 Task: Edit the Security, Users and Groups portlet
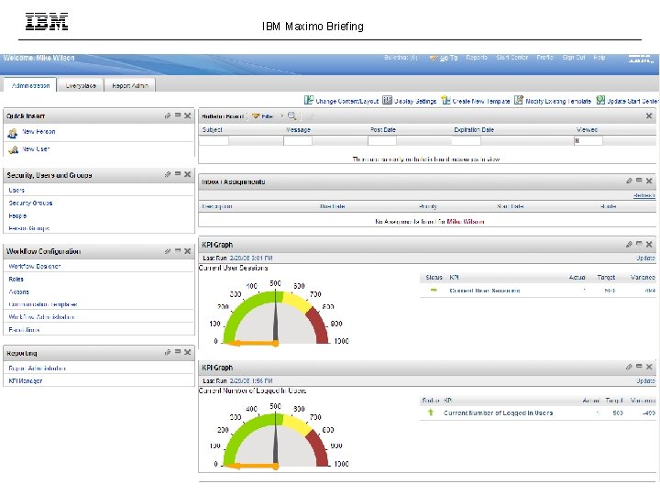[168, 174]
